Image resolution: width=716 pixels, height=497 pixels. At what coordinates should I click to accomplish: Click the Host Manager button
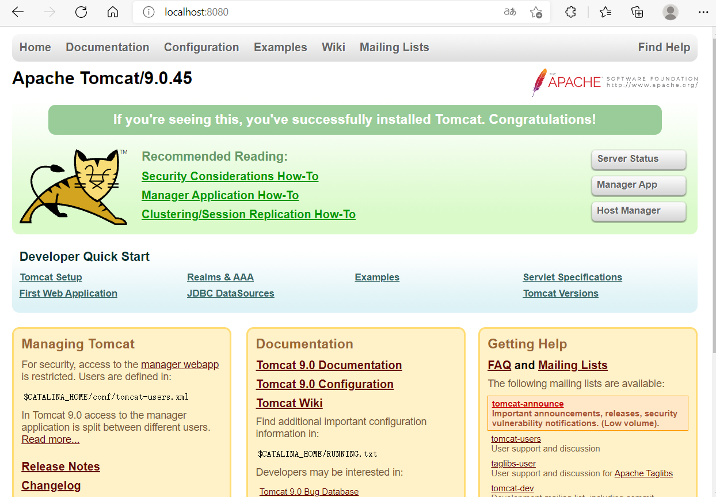[639, 211]
